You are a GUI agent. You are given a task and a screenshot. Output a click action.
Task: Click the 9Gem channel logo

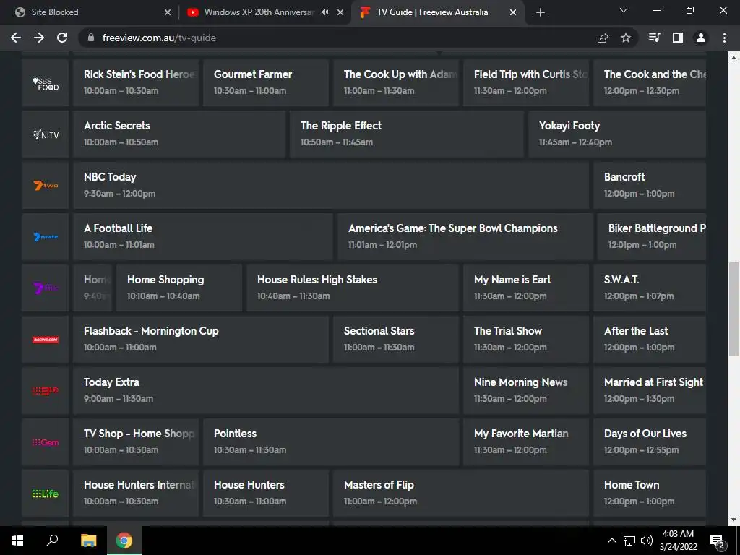(46, 442)
